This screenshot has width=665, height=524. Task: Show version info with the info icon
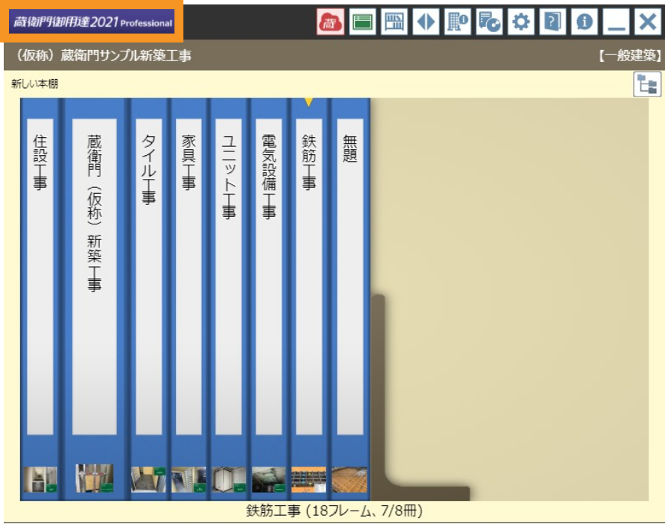[x=582, y=22]
